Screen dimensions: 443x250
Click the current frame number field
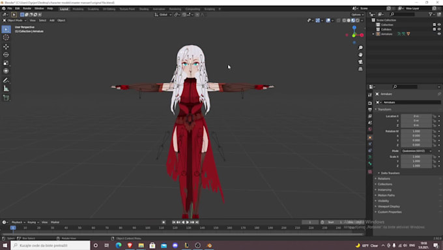pos(310,222)
